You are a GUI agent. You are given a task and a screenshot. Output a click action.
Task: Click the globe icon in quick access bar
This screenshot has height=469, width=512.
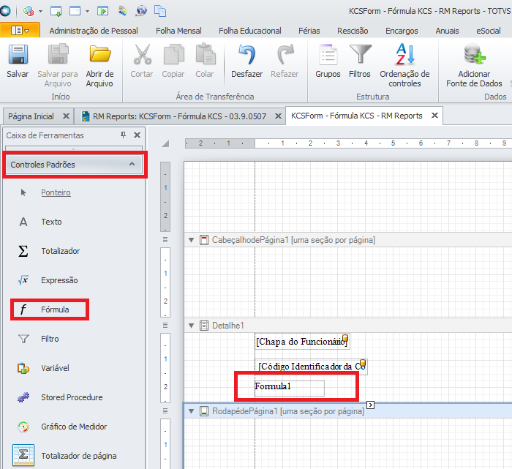click(141, 11)
